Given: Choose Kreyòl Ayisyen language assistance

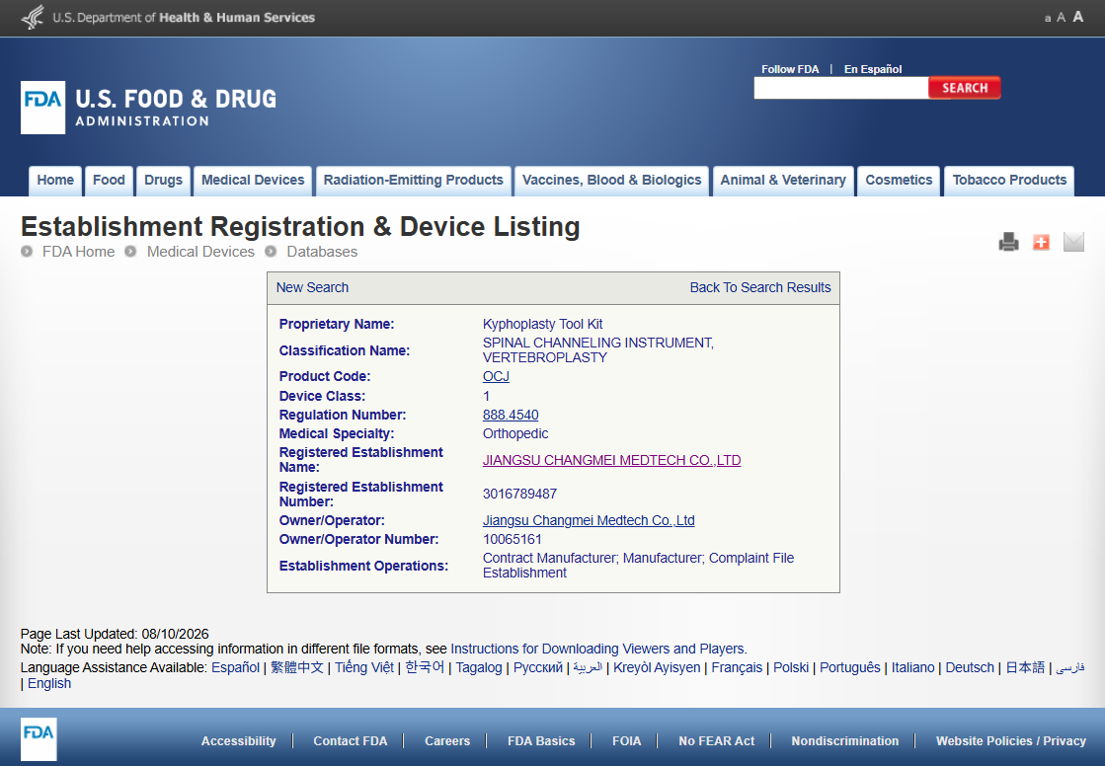Looking at the screenshot, I should (x=657, y=667).
